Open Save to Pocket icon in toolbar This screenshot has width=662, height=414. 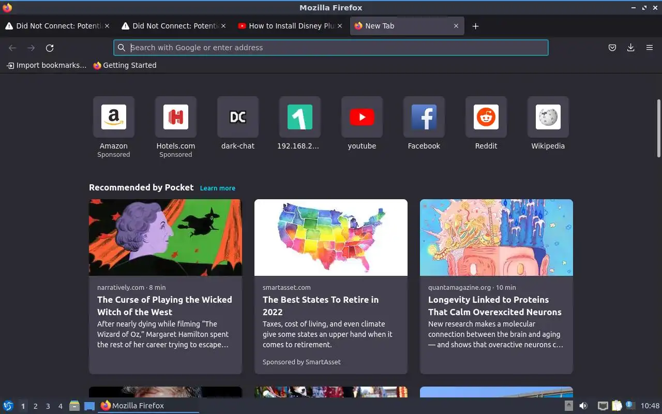612,48
